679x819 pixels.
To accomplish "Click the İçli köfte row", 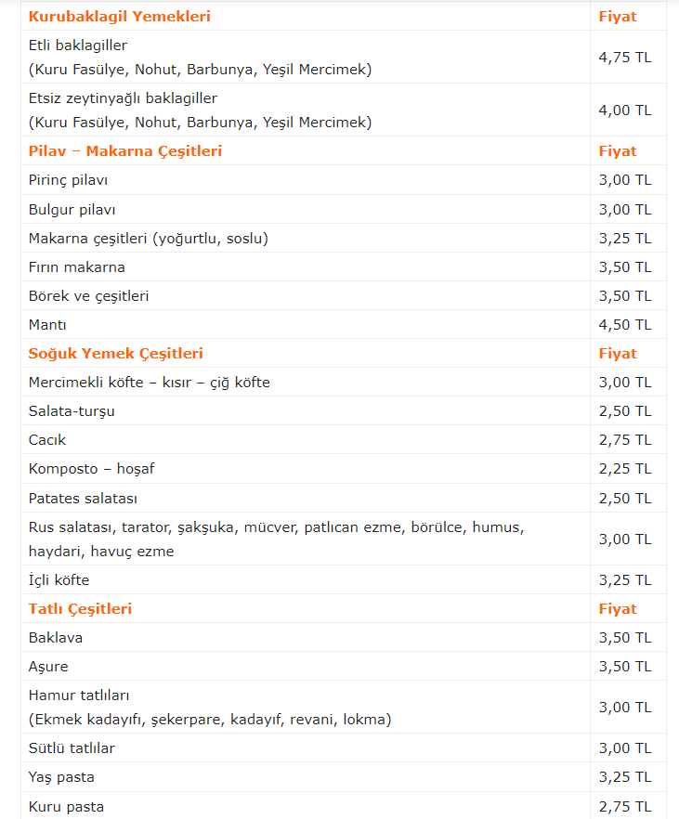I will click(x=59, y=580).
